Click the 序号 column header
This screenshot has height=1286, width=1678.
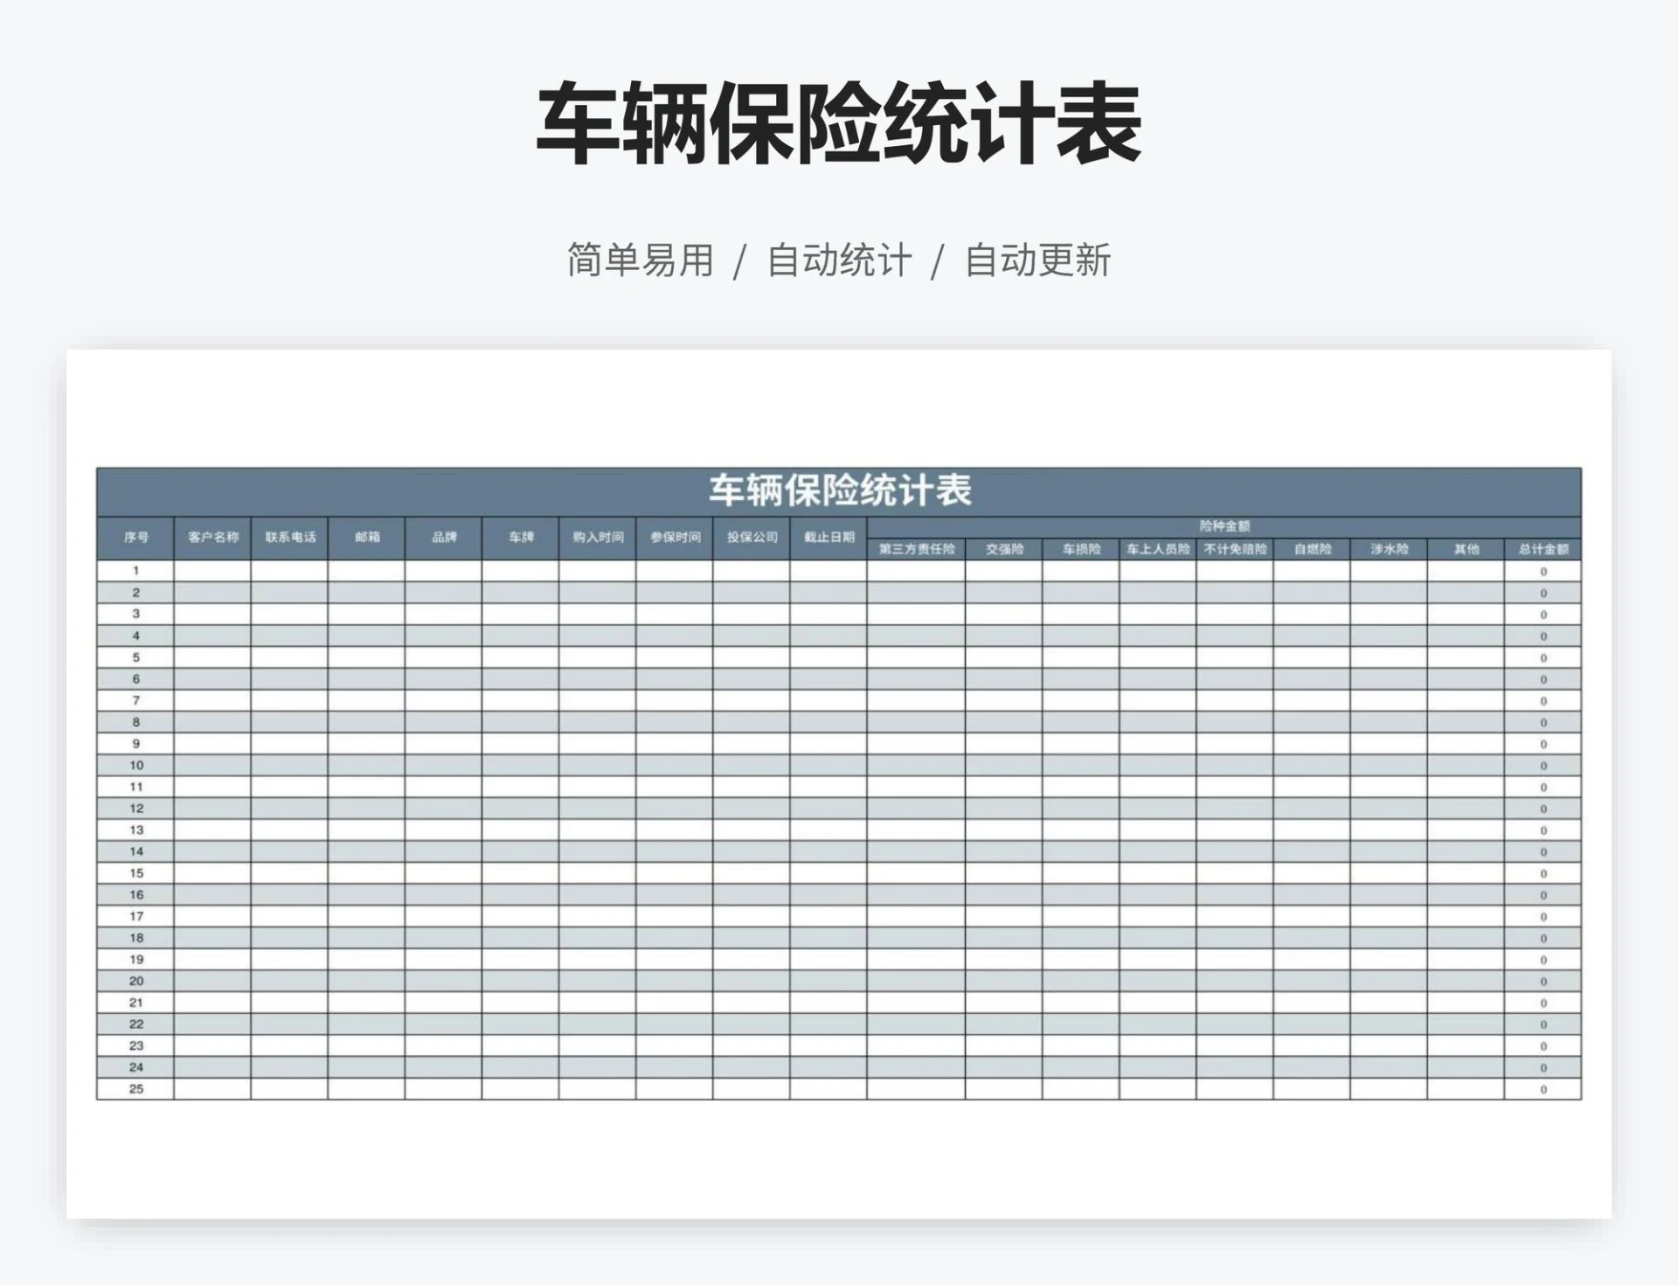135,539
